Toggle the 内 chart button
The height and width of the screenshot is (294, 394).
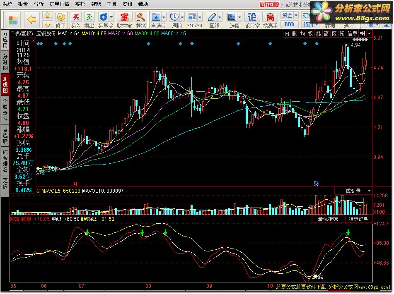point(287,33)
